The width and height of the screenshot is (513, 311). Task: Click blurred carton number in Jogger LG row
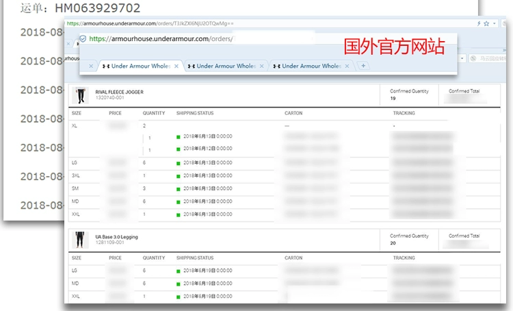311,162
